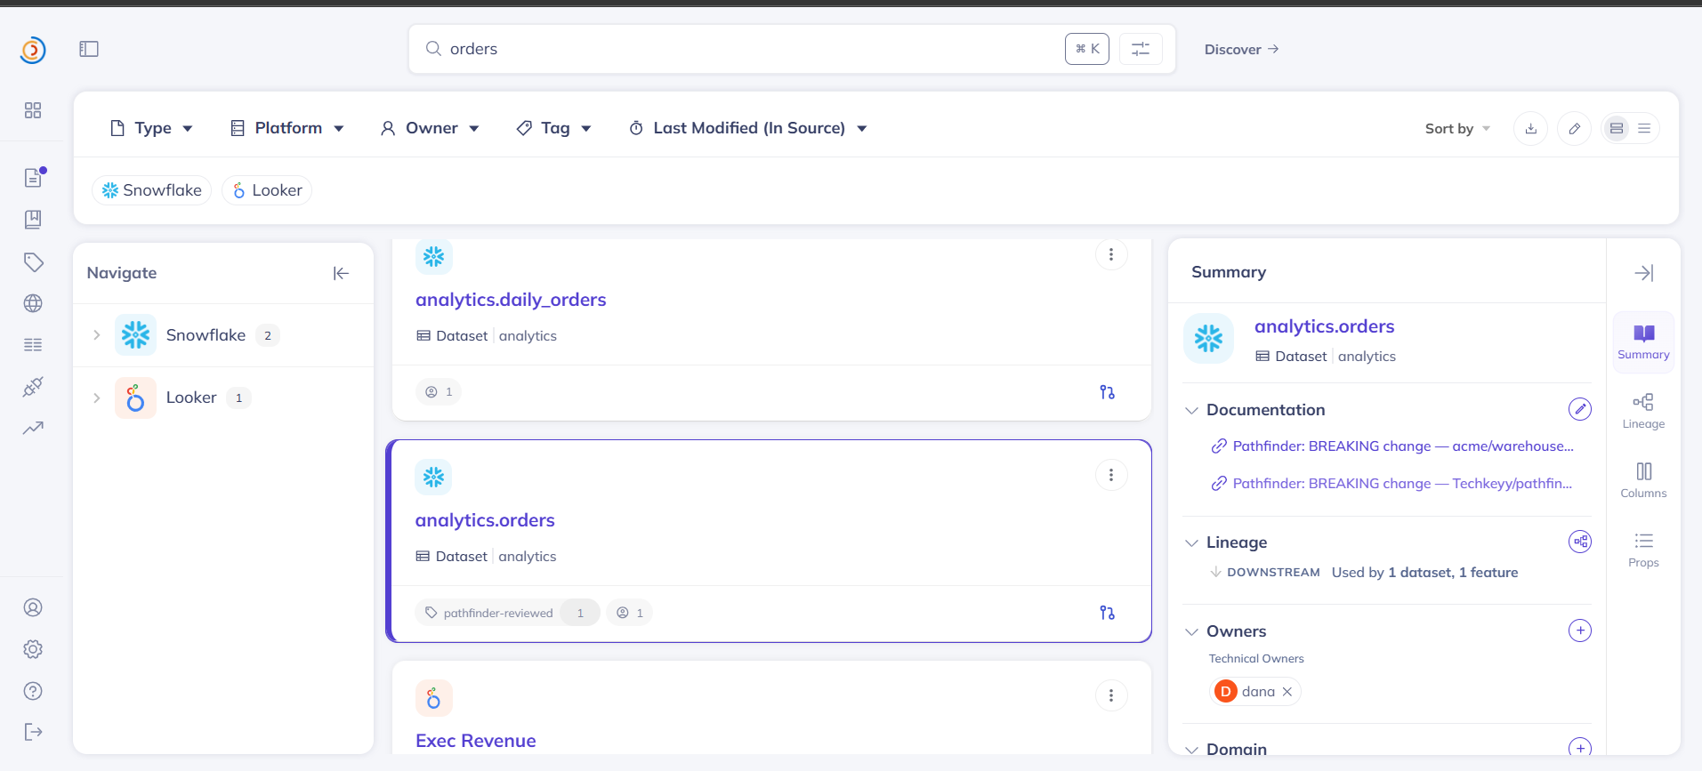Open the Owner filter dropdown
The image size is (1702, 771).
click(431, 128)
